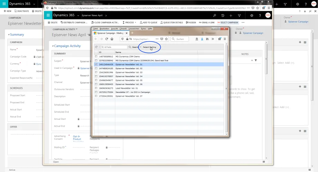Viewport: 318px width, 172px height.
Task: Open settings gear in Campaign Activity window
Action: click(x=252, y=15)
